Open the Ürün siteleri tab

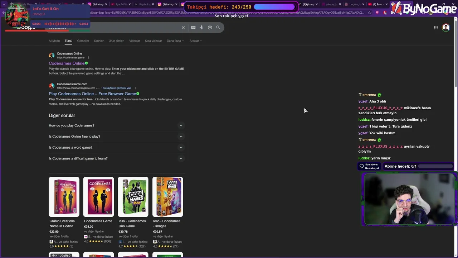tap(117, 41)
